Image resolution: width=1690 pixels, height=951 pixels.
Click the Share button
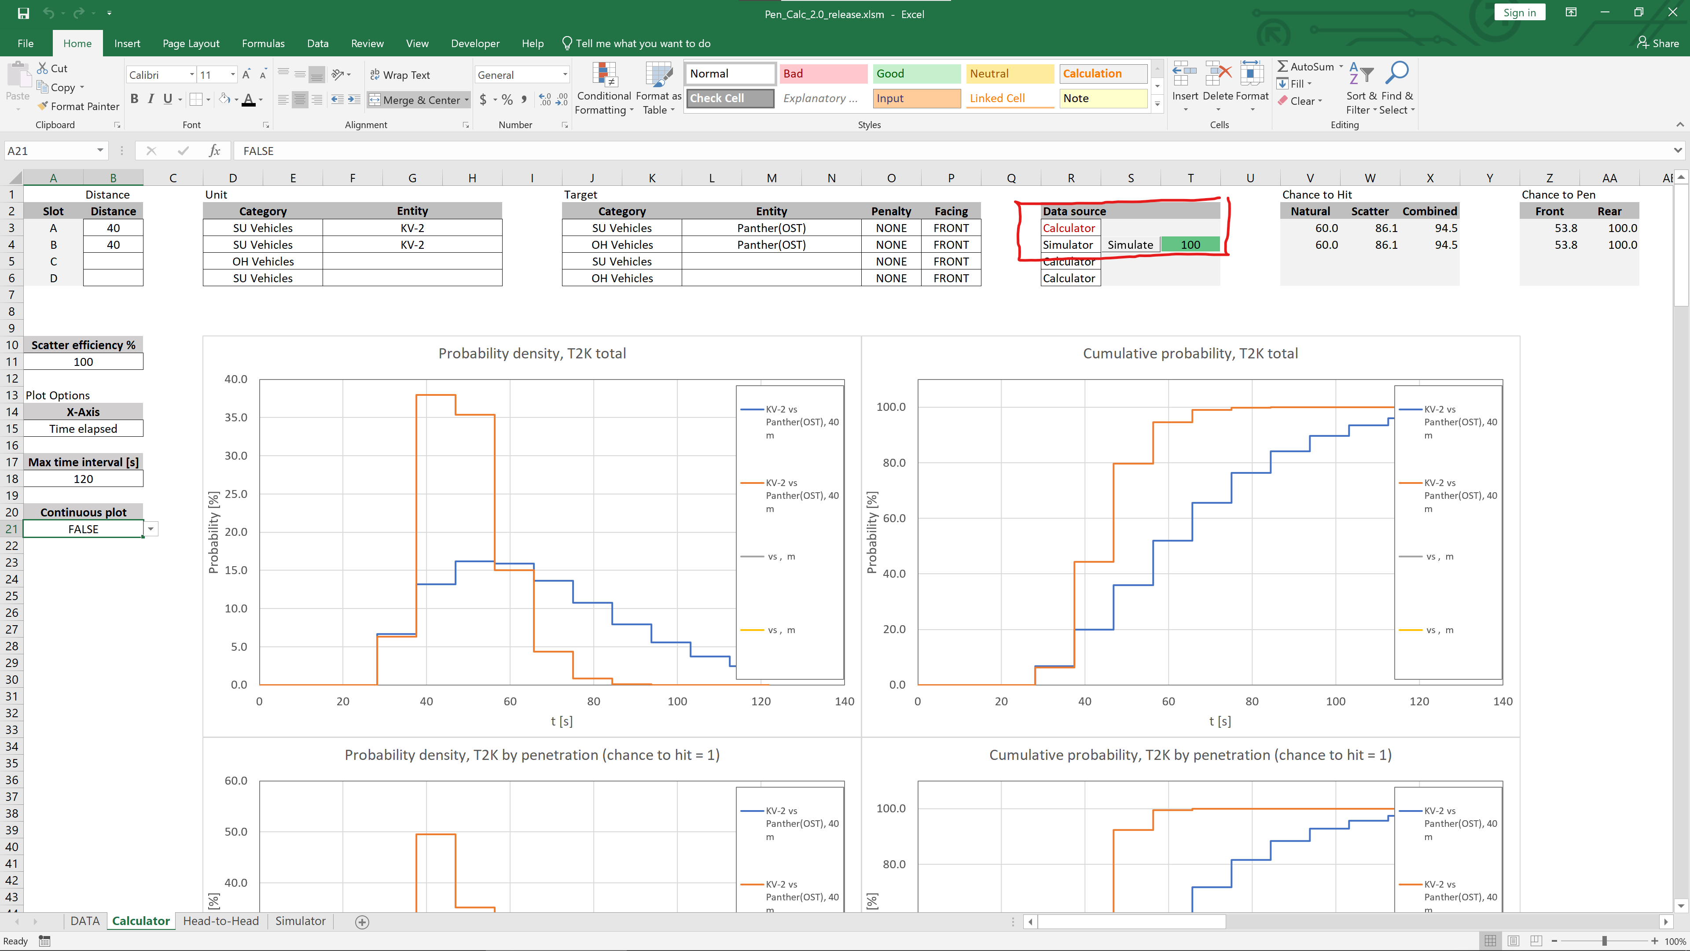point(1658,43)
